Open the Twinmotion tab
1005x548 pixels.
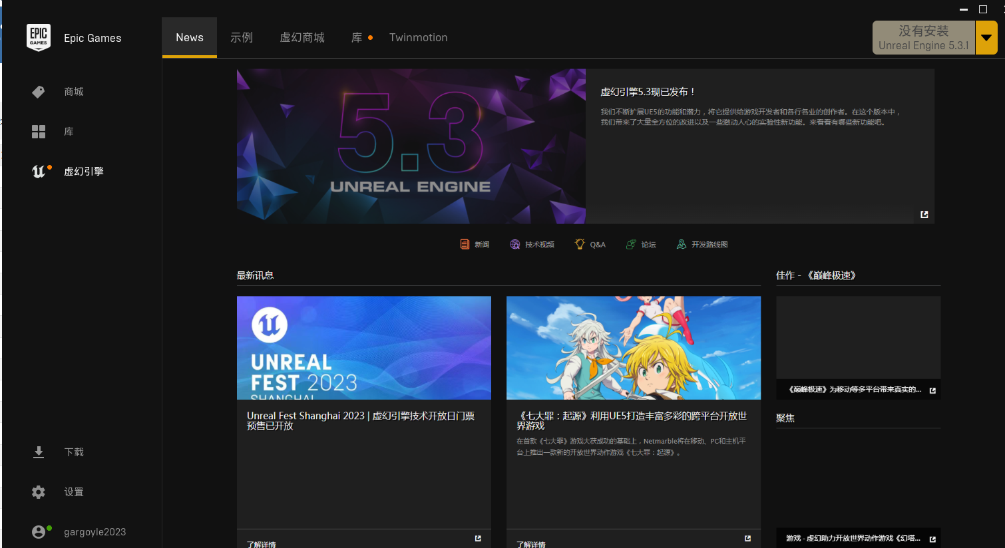[418, 38]
